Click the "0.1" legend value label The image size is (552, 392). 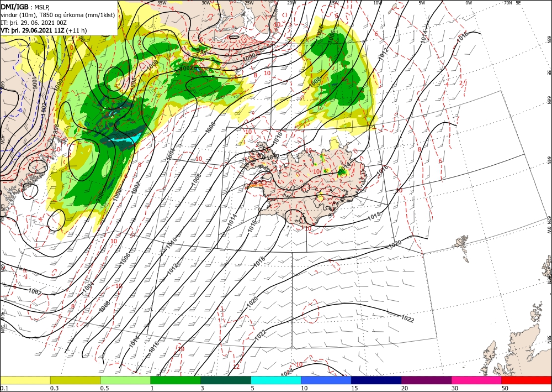4,388
